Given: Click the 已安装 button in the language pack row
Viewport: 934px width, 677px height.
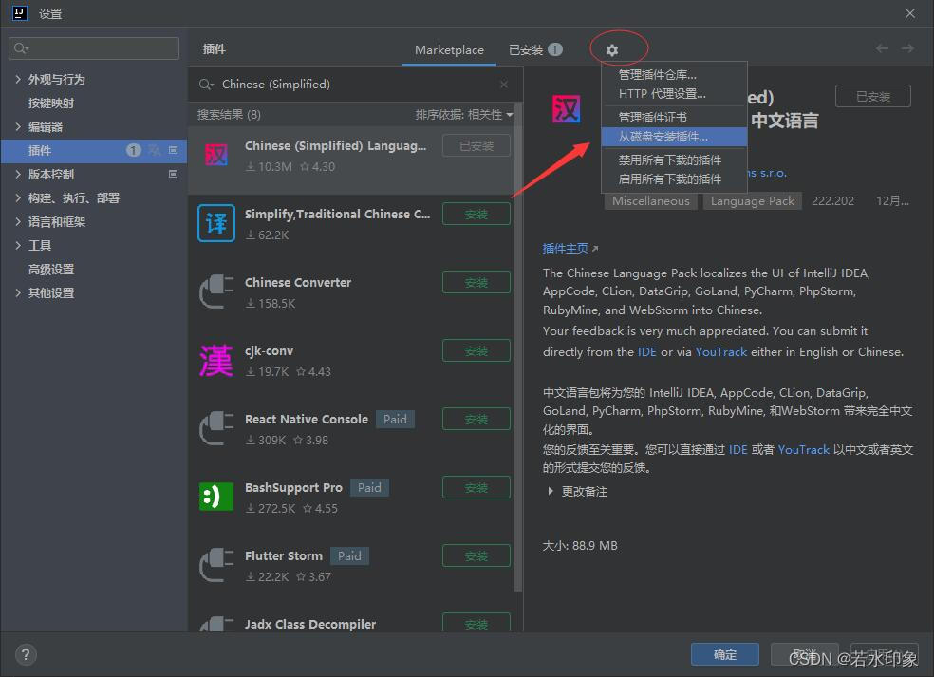Looking at the screenshot, I should coord(476,146).
